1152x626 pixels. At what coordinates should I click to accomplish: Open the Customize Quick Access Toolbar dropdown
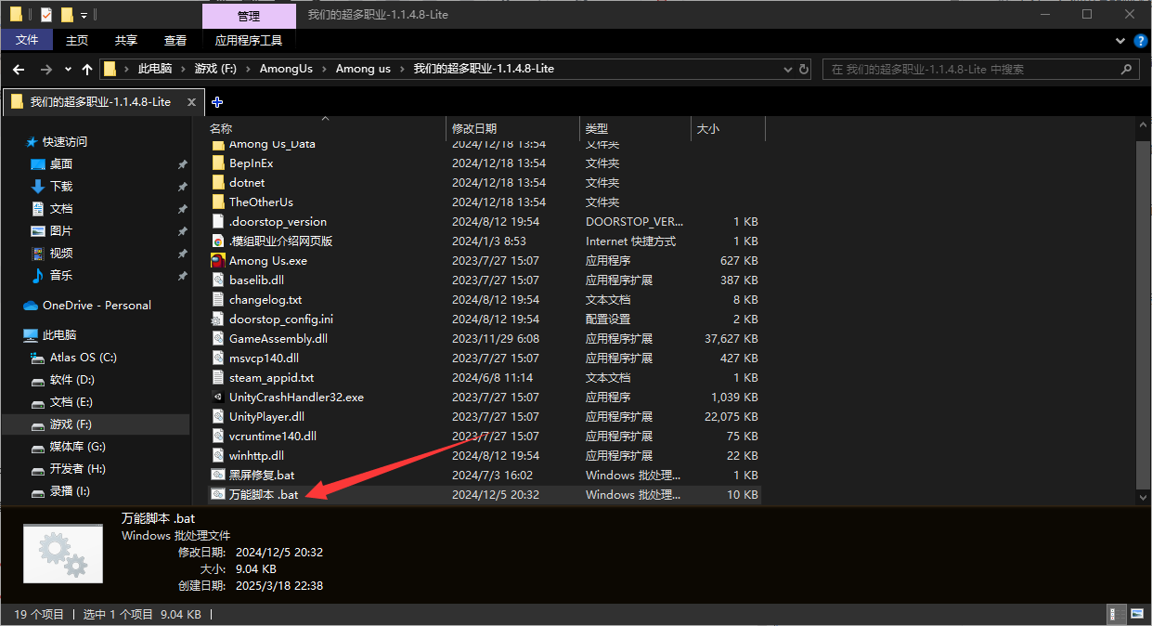pos(84,16)
